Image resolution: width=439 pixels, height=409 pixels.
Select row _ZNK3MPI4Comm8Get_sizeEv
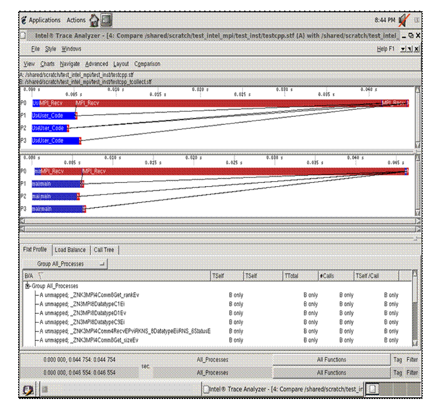tap(217, 340)
